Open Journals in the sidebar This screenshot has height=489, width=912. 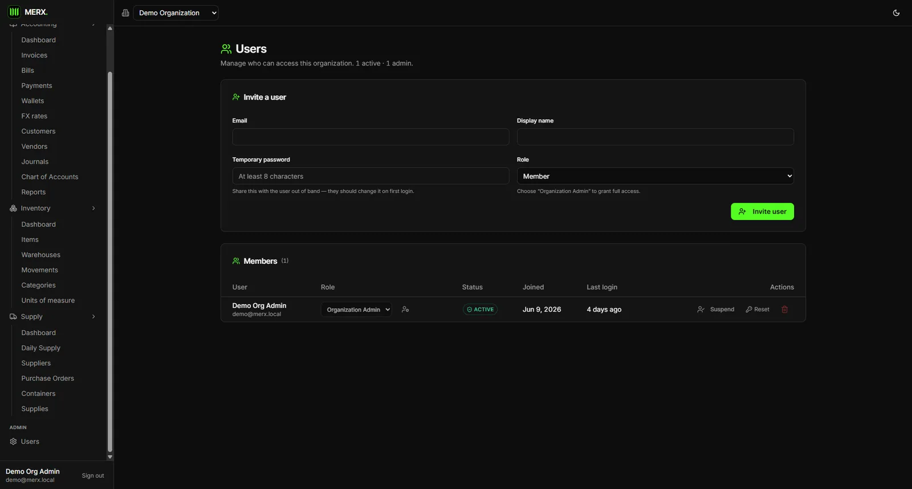(35, 162)
